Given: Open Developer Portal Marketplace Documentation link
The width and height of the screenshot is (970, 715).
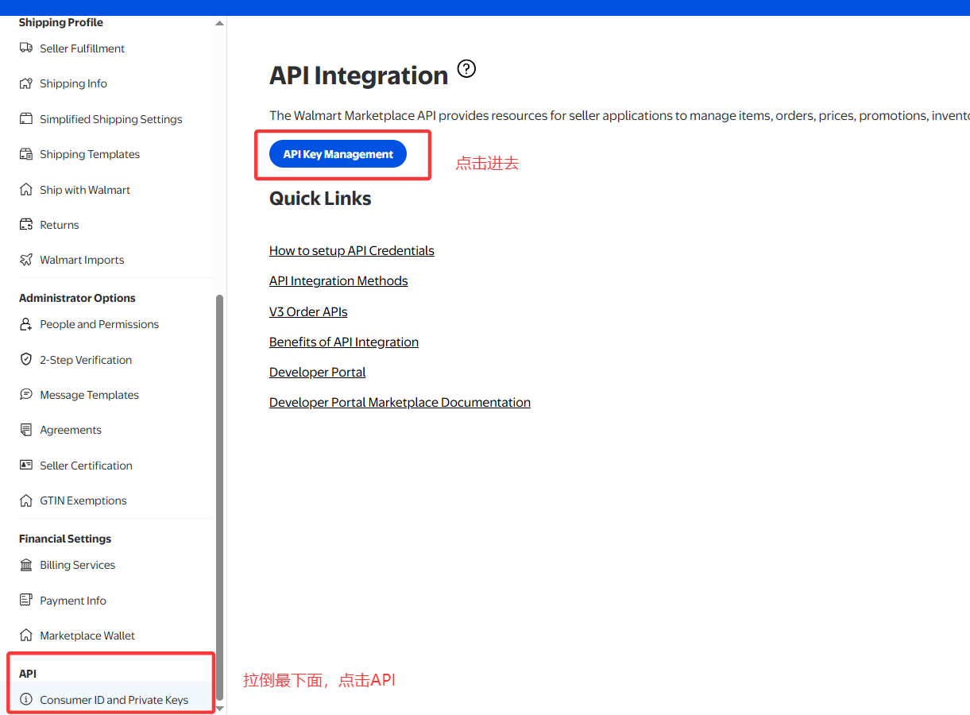Looking at the screenshot, I should click(400, 402).
